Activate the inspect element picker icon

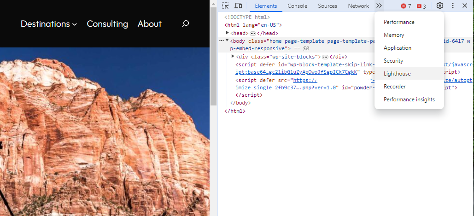(225, 6)
